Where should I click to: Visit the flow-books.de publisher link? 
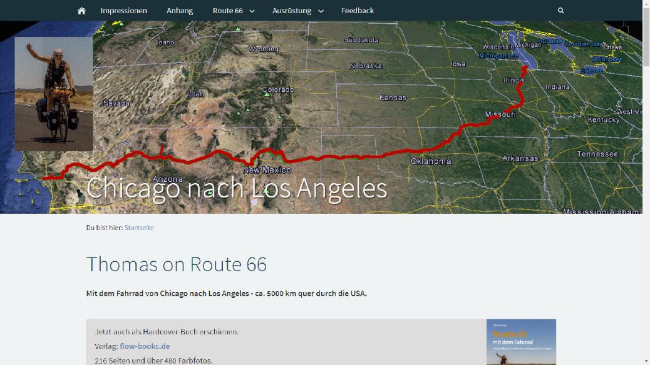click(x=145, y=346)
